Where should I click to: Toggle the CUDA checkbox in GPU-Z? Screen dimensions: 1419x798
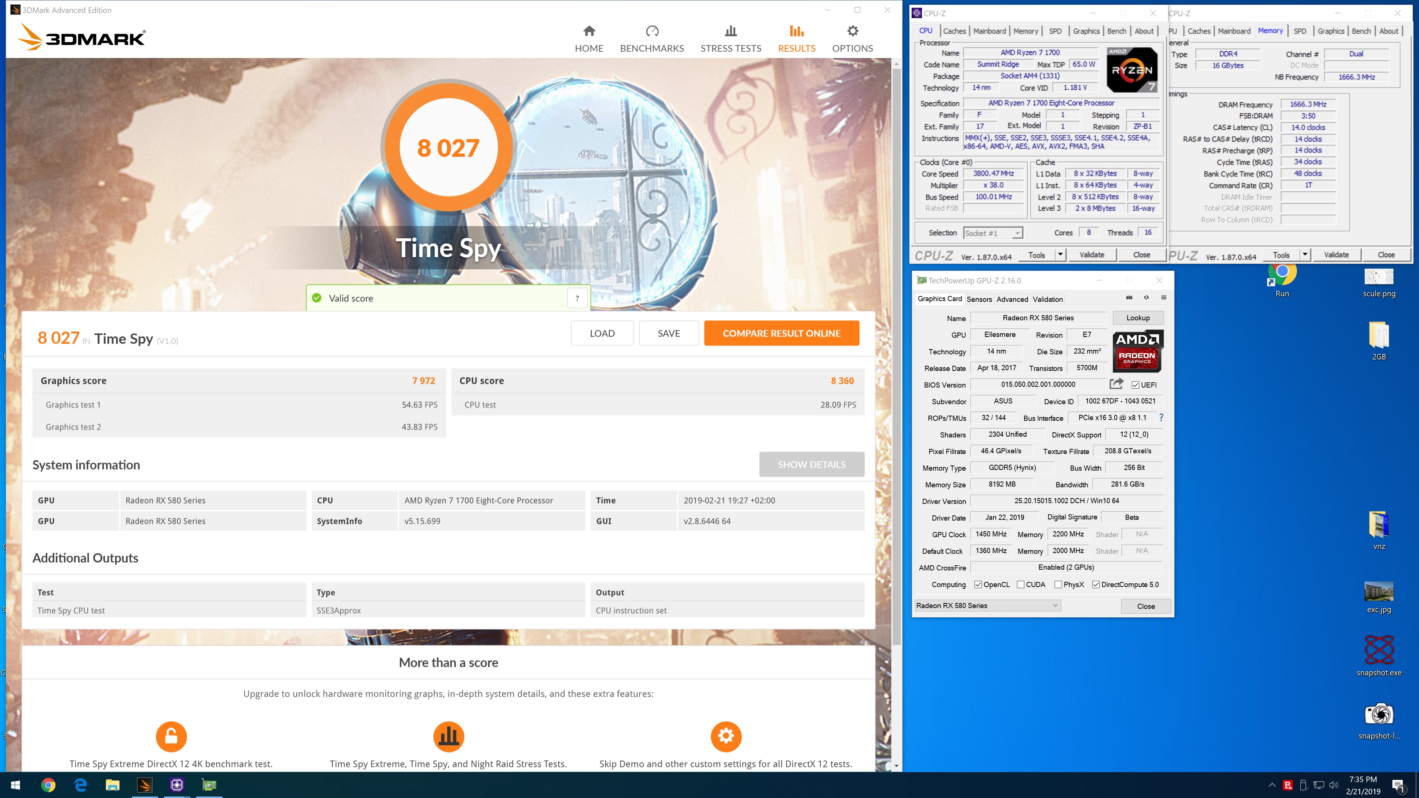(x=1020, y=584)
